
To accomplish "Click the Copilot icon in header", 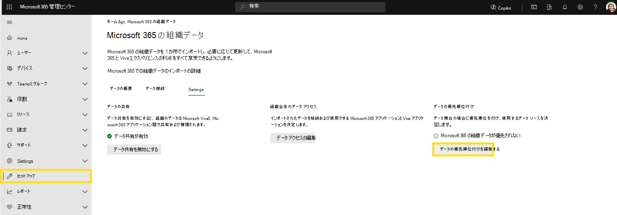I will click(x=494, y=8).
